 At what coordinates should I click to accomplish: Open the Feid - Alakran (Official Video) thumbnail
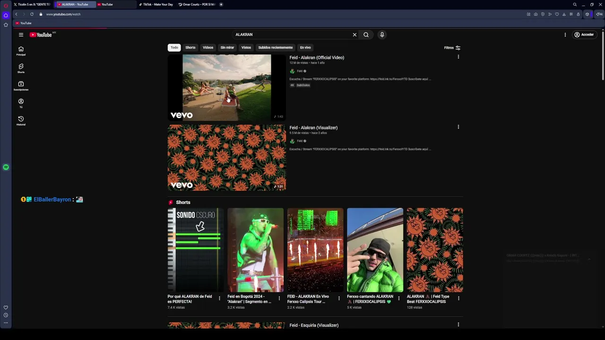(x=227, y=87)
